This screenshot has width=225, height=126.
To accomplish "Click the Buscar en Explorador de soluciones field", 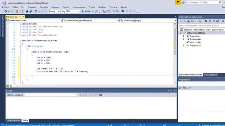I will [x=201, y=26].
